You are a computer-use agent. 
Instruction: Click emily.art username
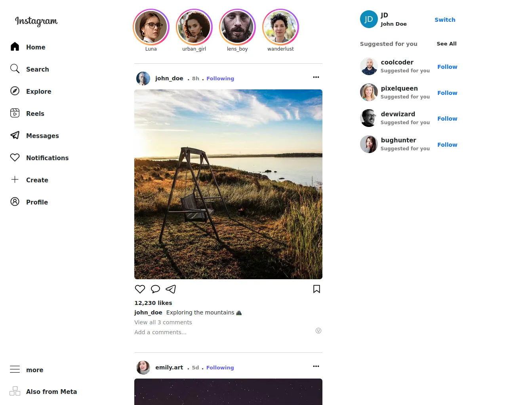(169, 367)
